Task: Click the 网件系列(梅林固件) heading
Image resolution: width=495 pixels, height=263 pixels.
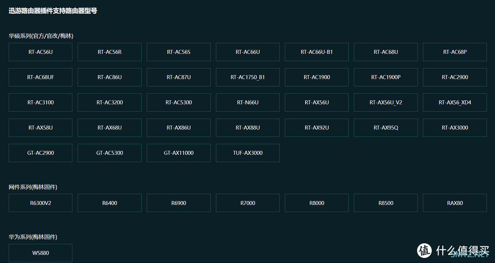Action: pyautogui.click(x=33, y=187)
